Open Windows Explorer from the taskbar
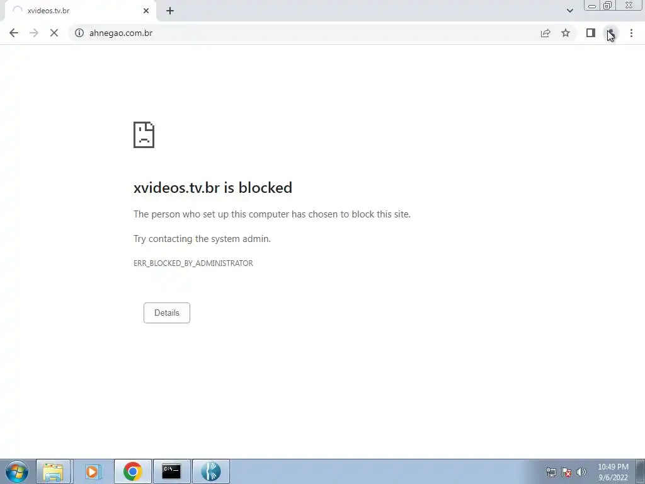645x484 pixels. click(54, 471)
